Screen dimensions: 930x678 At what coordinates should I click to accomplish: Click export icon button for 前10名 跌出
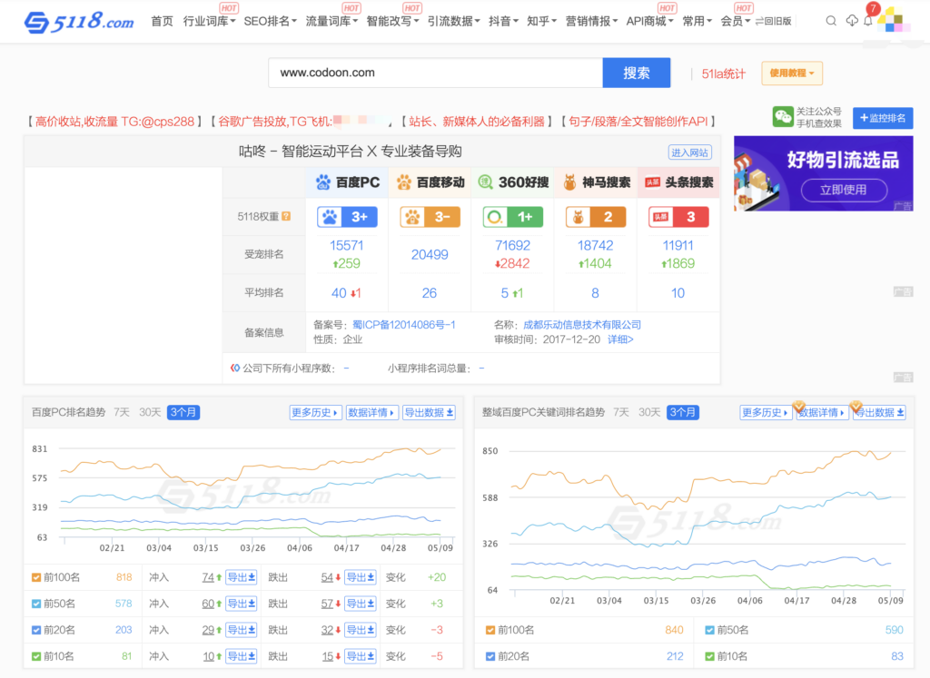[360, 656]
